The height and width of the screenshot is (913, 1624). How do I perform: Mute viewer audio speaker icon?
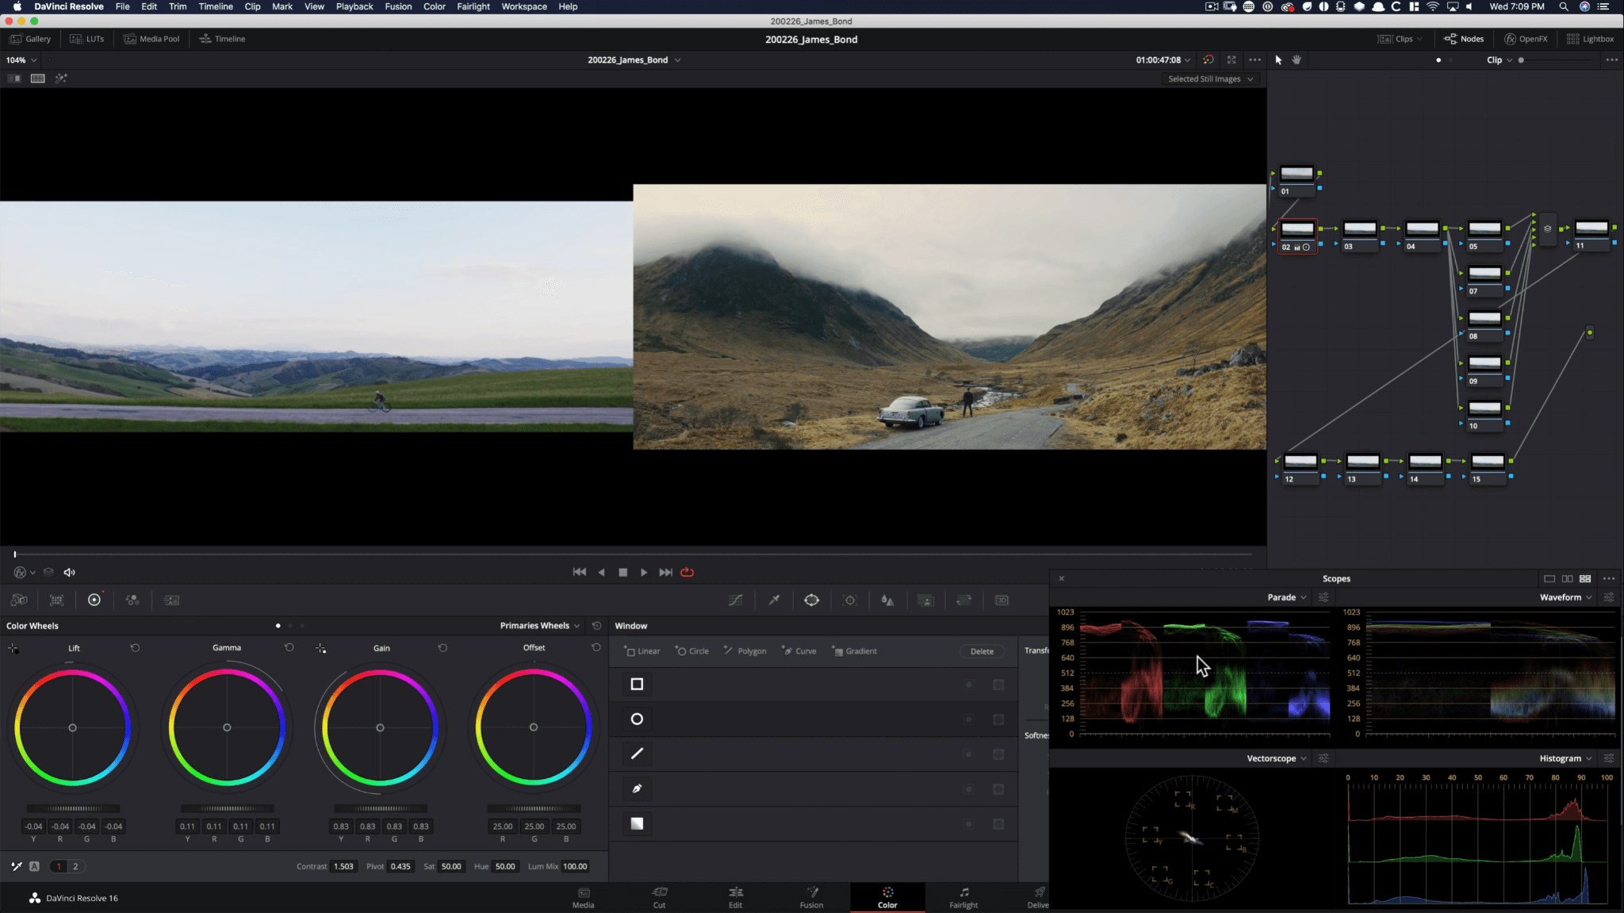(x=69, y=573)
